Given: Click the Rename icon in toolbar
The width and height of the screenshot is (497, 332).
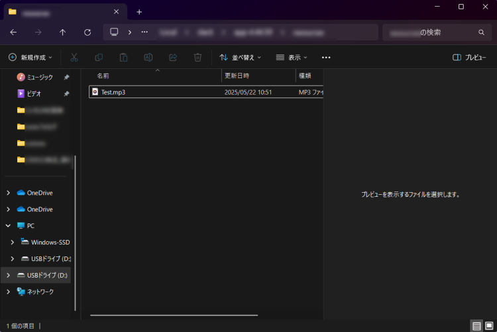Looking at the screenshot, I should (148, 58).
